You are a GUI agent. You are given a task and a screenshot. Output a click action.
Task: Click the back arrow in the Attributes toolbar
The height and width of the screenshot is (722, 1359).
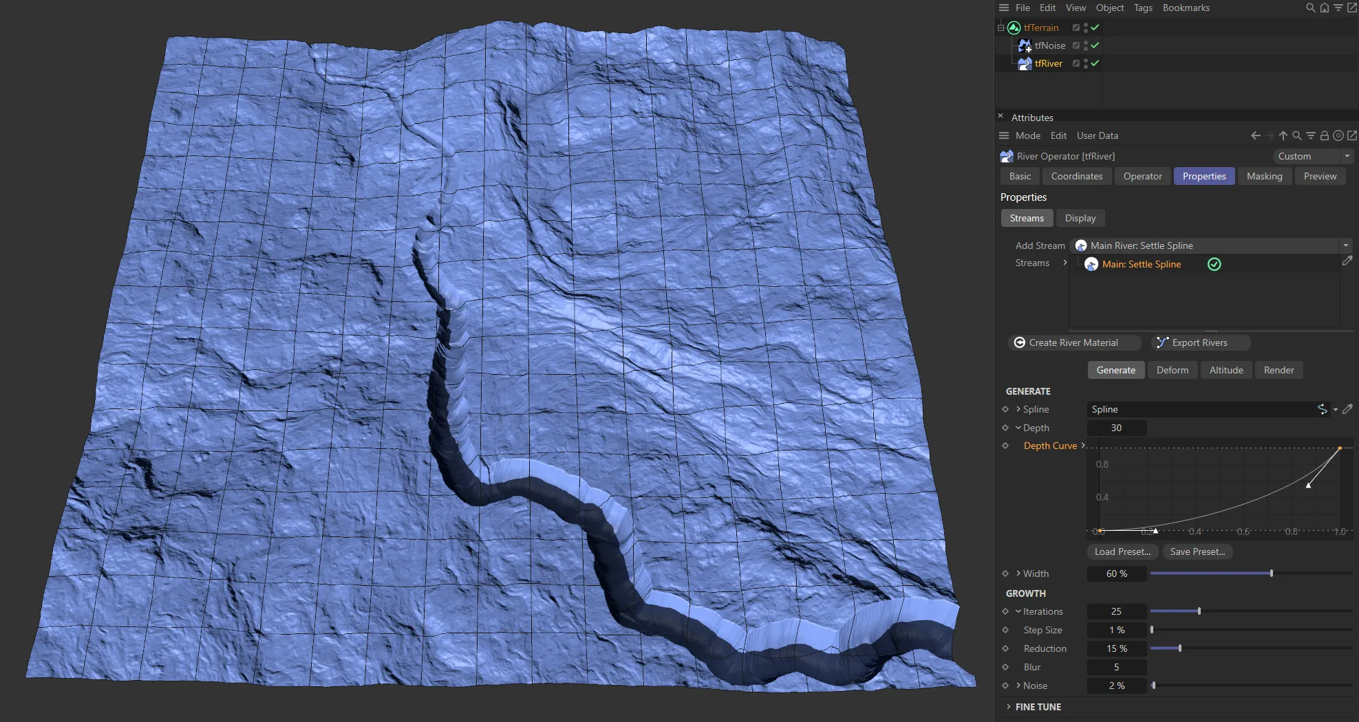(x=1256, y=135)
